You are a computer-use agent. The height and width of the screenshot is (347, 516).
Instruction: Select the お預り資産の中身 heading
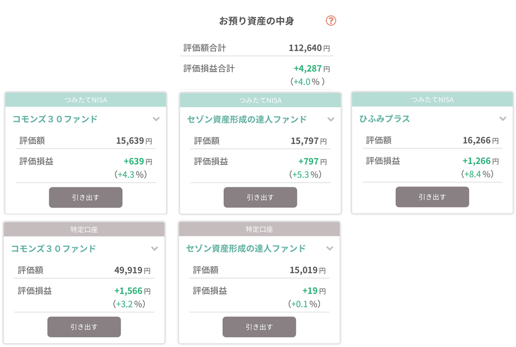tap(256, 21)
